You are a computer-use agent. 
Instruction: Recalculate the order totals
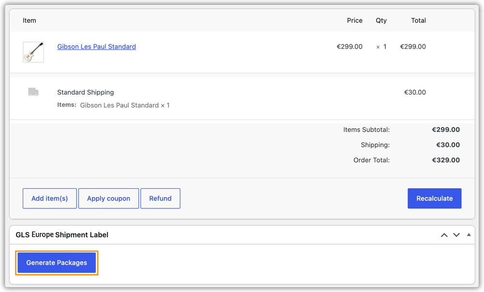click(x=434, y=199)
